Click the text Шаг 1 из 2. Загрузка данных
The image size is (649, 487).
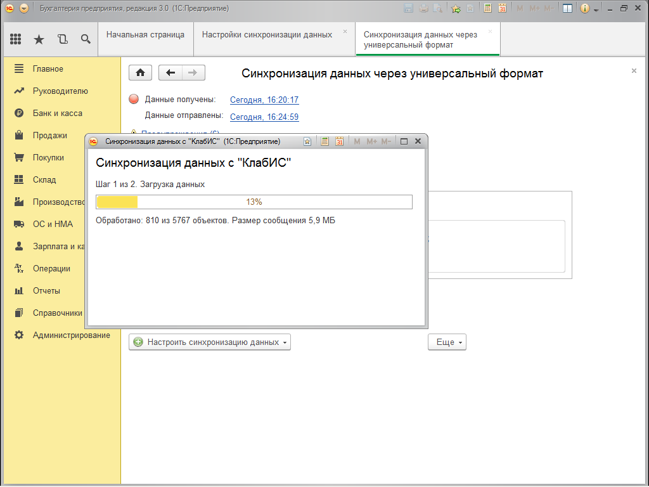[150, 185]
